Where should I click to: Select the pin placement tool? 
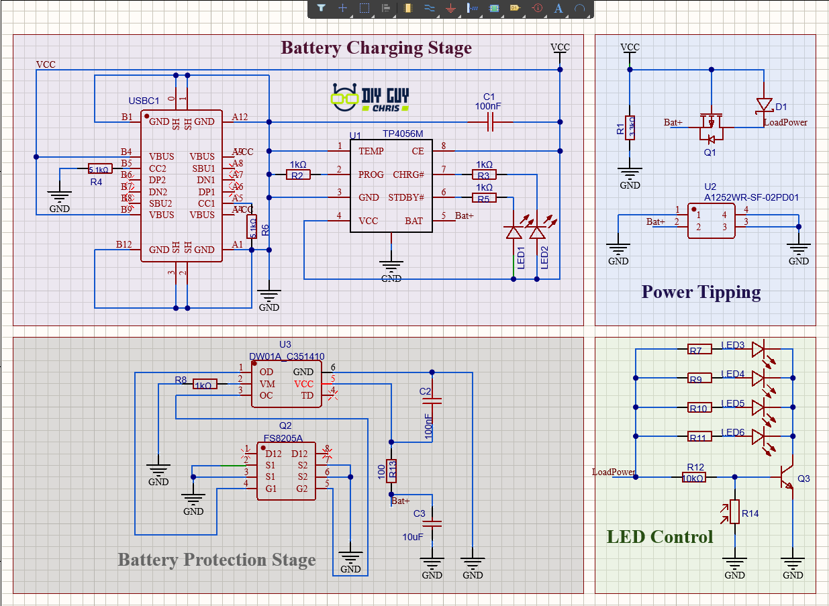pos(472,9)
